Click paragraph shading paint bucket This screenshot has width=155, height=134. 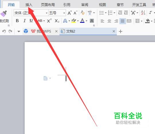pos(147,21)
